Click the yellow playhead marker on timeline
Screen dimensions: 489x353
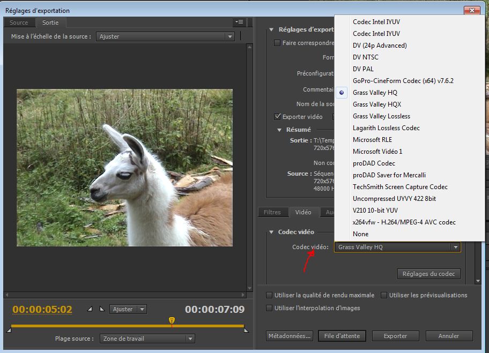pos(172,320)
